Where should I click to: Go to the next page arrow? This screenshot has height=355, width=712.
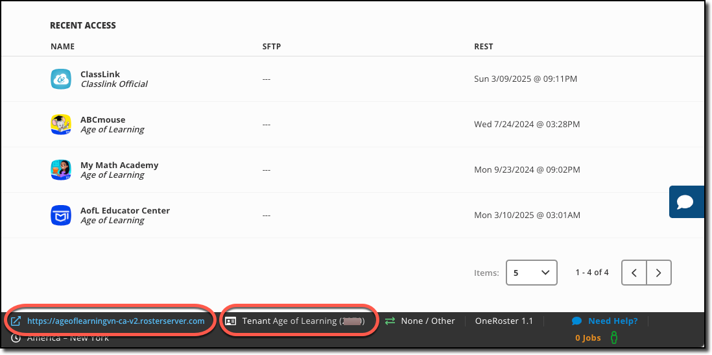(x=659, y=273)
